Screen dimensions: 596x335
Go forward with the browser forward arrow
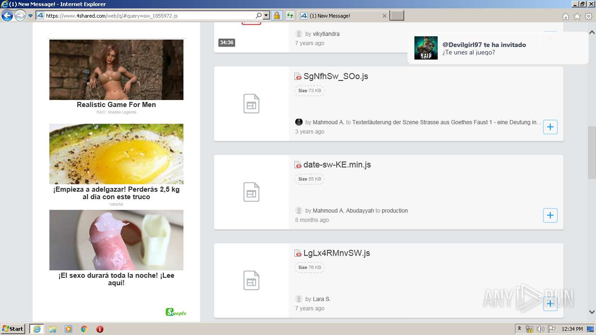20,16
